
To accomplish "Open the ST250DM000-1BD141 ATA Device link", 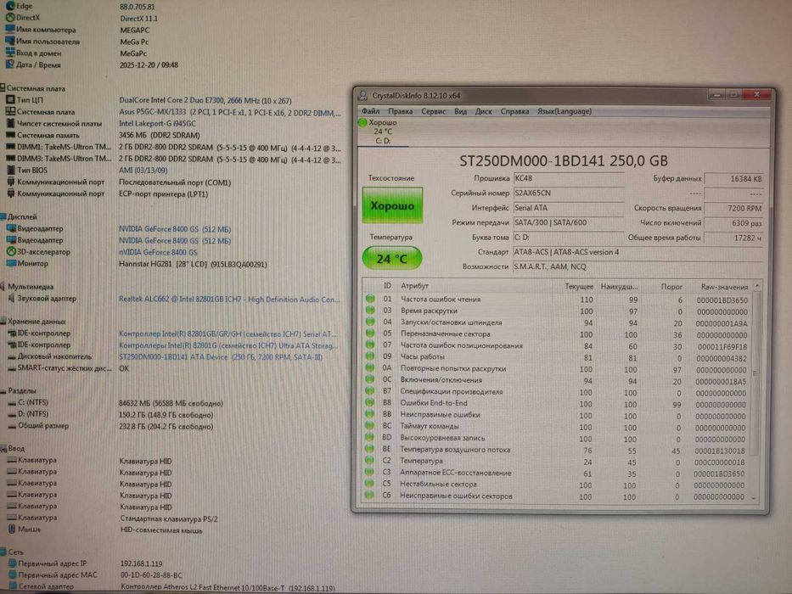I will 221,357.
